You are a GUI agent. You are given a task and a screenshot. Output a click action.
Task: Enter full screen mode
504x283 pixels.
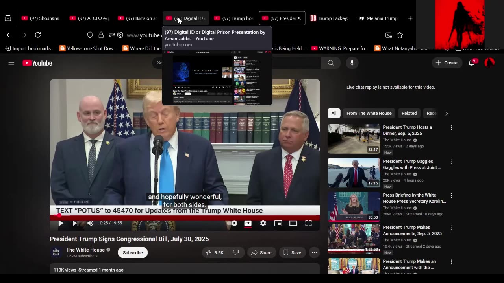coord(308,223)
